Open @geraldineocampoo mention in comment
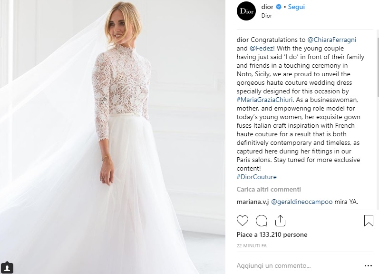 (x=301, y=202)
